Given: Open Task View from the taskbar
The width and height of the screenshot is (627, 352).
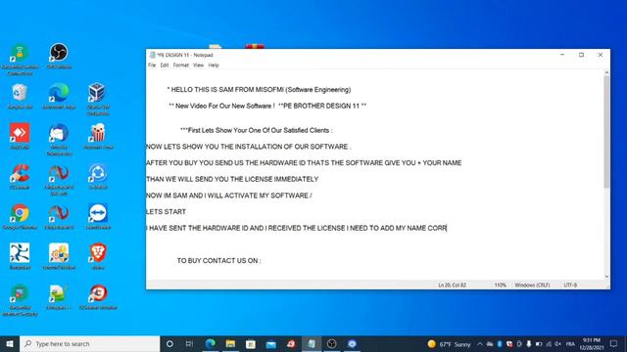Looking at the screenshot, I should (189, 343).
